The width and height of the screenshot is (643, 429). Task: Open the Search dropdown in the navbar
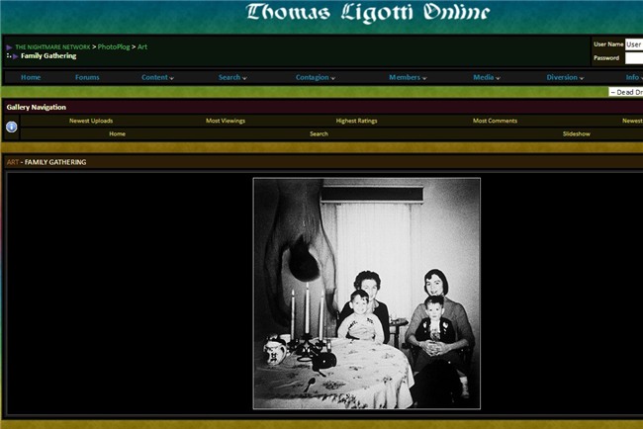click(x=232, y=77)
